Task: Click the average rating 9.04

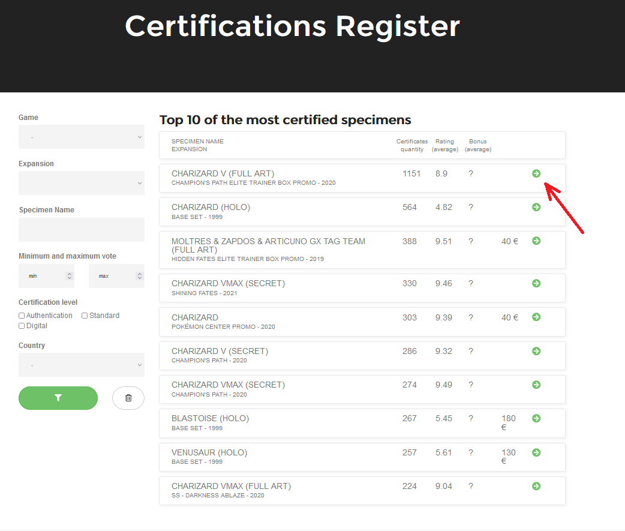Action: tap(444, 486)
